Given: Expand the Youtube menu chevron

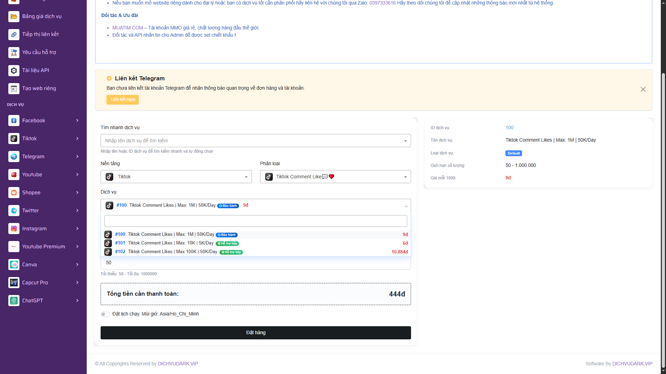Looking at the screenshot, I should 77,175.
